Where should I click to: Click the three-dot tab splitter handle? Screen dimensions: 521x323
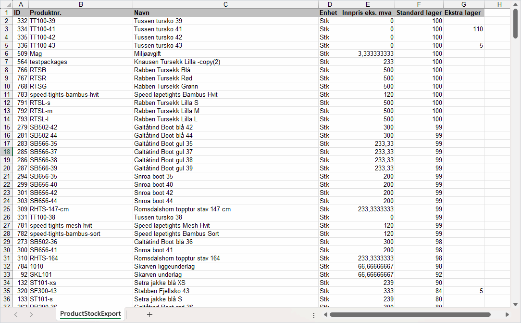[x=314, y=315]
